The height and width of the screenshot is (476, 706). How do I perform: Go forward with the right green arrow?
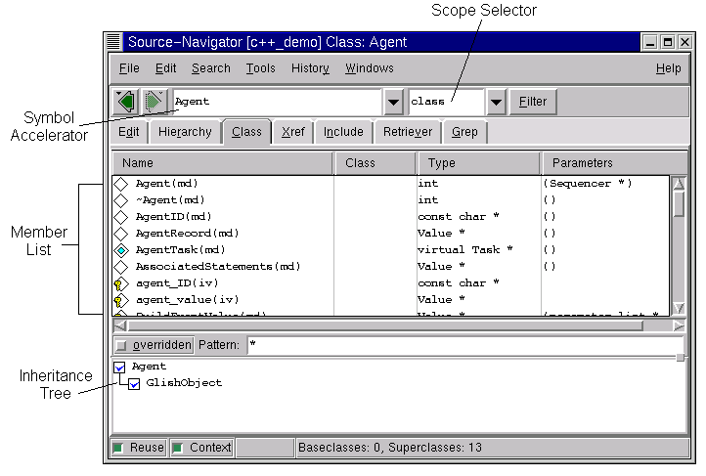point(154,102)
